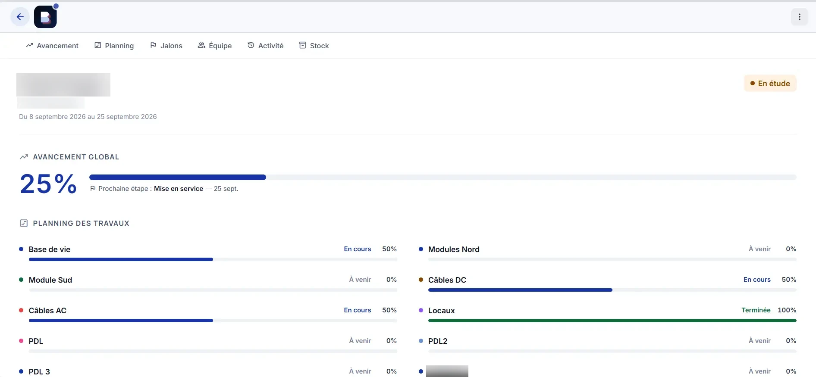Click the Câbles DC progress bar
The image size is (816, 377).
[x=612, y=290]
